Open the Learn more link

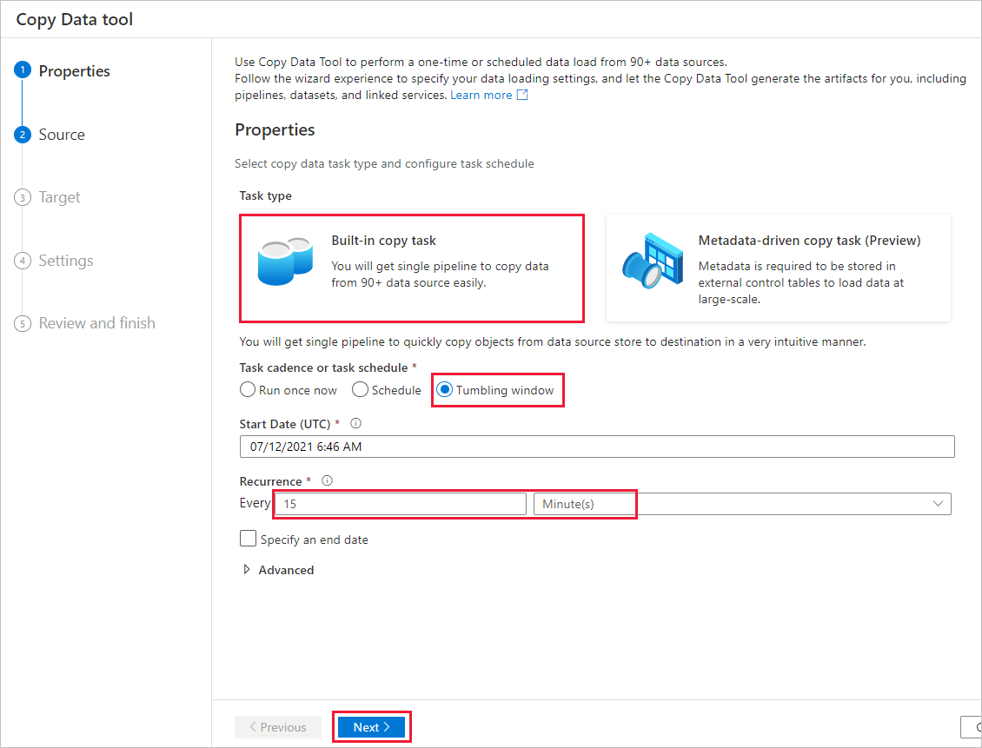tap(481, 96)
